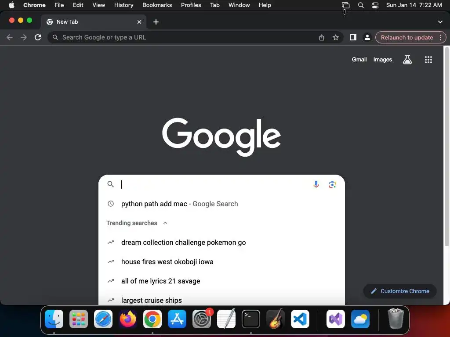Open the Trash in the dock
Viewport: 450px width, 337px height.
(x=396, y=319)
